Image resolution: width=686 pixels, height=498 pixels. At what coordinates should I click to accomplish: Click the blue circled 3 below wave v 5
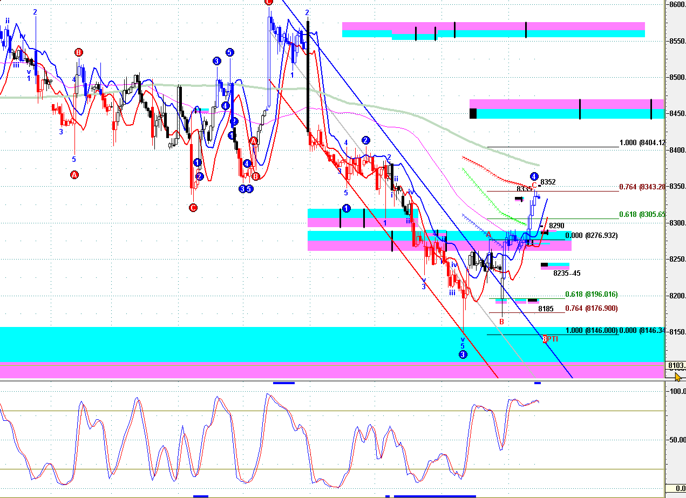coord(463,354)
